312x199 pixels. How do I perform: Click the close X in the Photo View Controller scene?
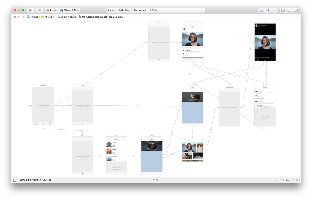point(274,26)
